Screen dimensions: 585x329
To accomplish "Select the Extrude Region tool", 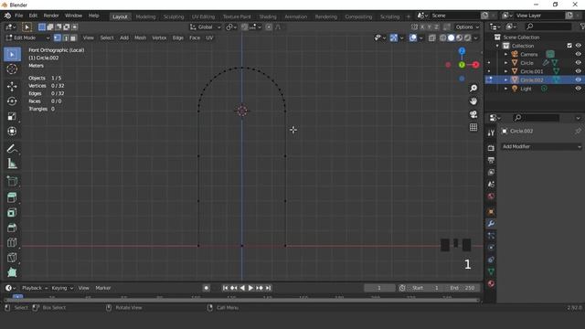I will (12, 197).
